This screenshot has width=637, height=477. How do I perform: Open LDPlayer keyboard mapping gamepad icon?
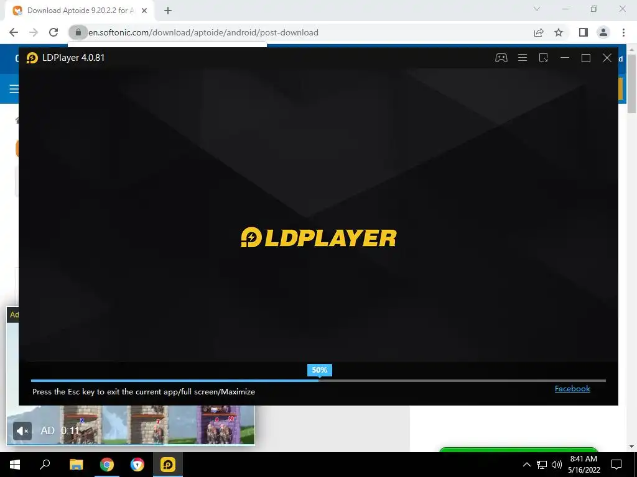501,58
